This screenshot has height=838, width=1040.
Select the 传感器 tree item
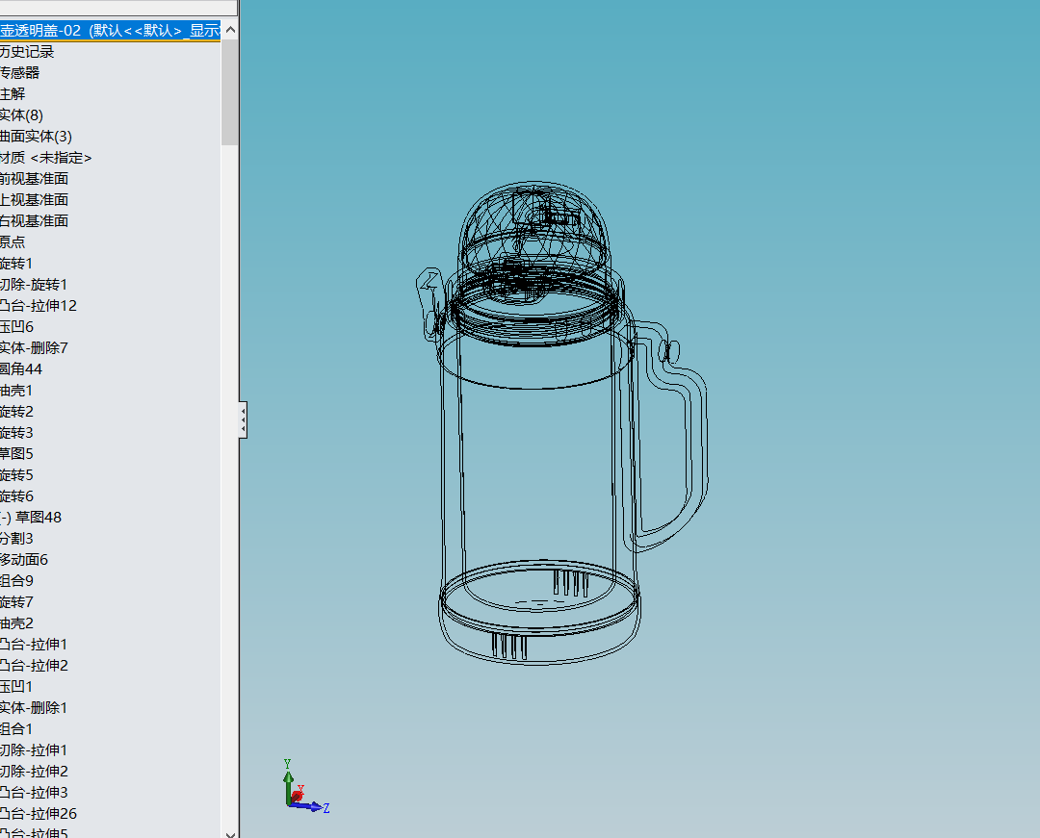click(x=20, y=73)
